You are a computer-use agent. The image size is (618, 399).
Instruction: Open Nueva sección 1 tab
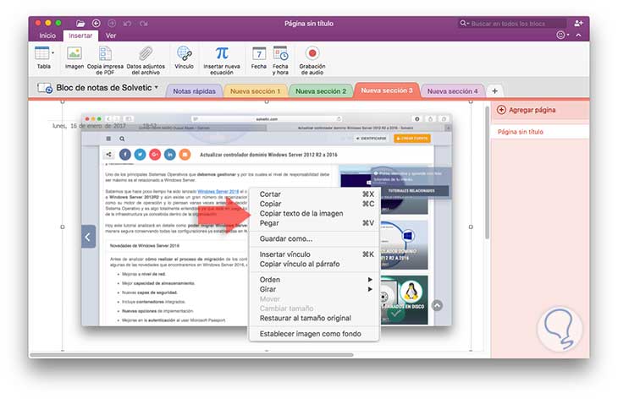click(255, 91)
